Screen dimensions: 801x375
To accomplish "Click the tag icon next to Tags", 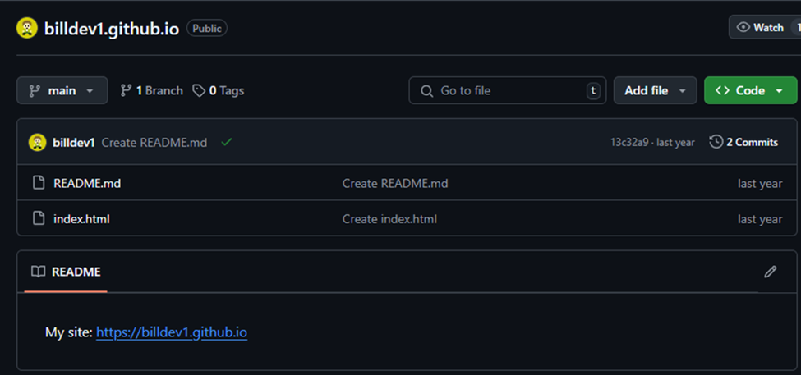I will [x=199, y=90].
